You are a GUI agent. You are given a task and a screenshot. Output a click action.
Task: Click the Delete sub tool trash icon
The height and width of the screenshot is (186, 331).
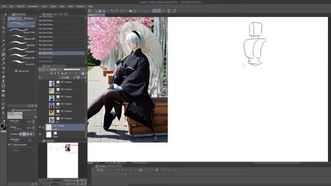(36, 106)
